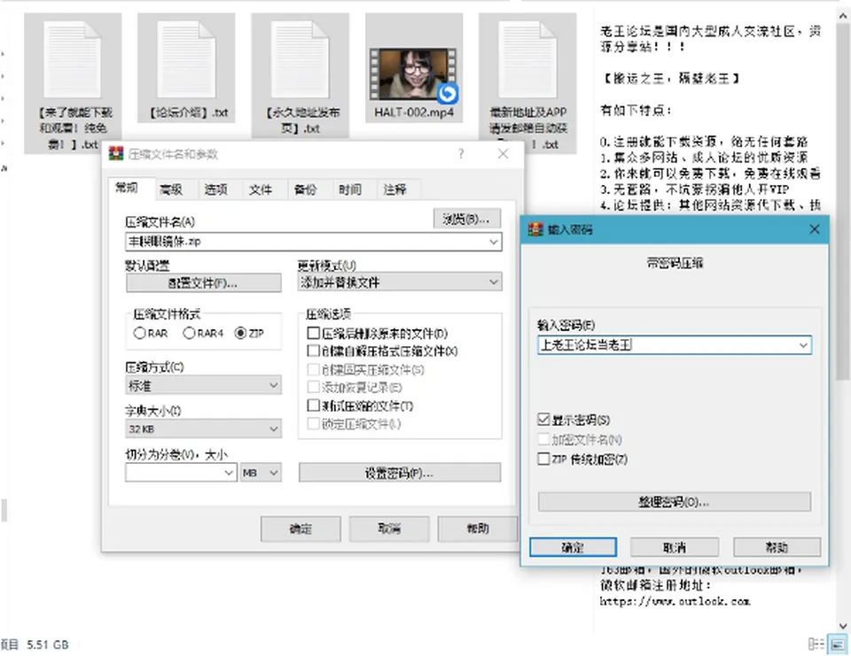851x656 pixels.
Task: Expand the 输入密码 history dropdown
Action: [803, 344]
